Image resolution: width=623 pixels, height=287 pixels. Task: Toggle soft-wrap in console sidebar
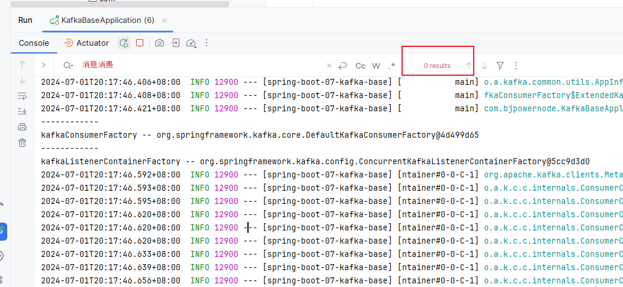[x=22, y=96]
